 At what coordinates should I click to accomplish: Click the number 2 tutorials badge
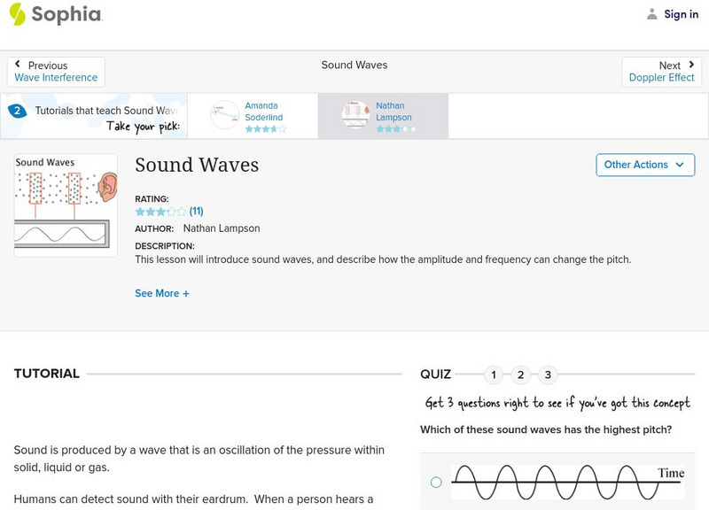click(x=17, y=112)
